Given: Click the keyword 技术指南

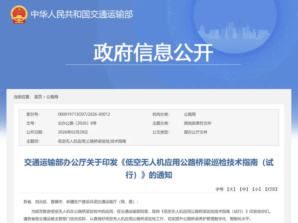Looking at the screenshot, I should [118, 141].
